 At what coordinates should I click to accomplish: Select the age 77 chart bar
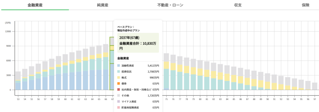180,73
